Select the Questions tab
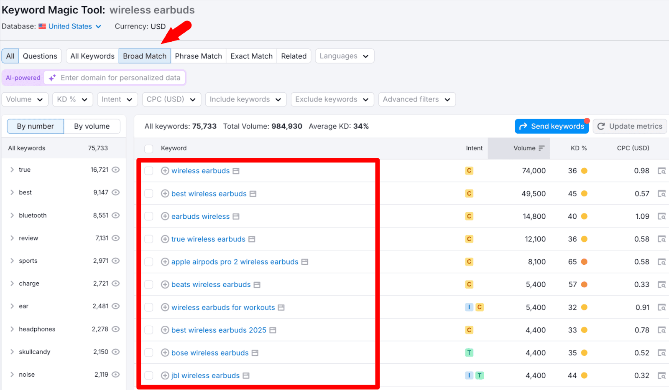669x390 pixels. point(40,56)
